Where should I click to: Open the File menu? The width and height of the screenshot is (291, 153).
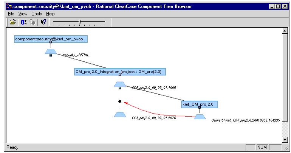11,14
